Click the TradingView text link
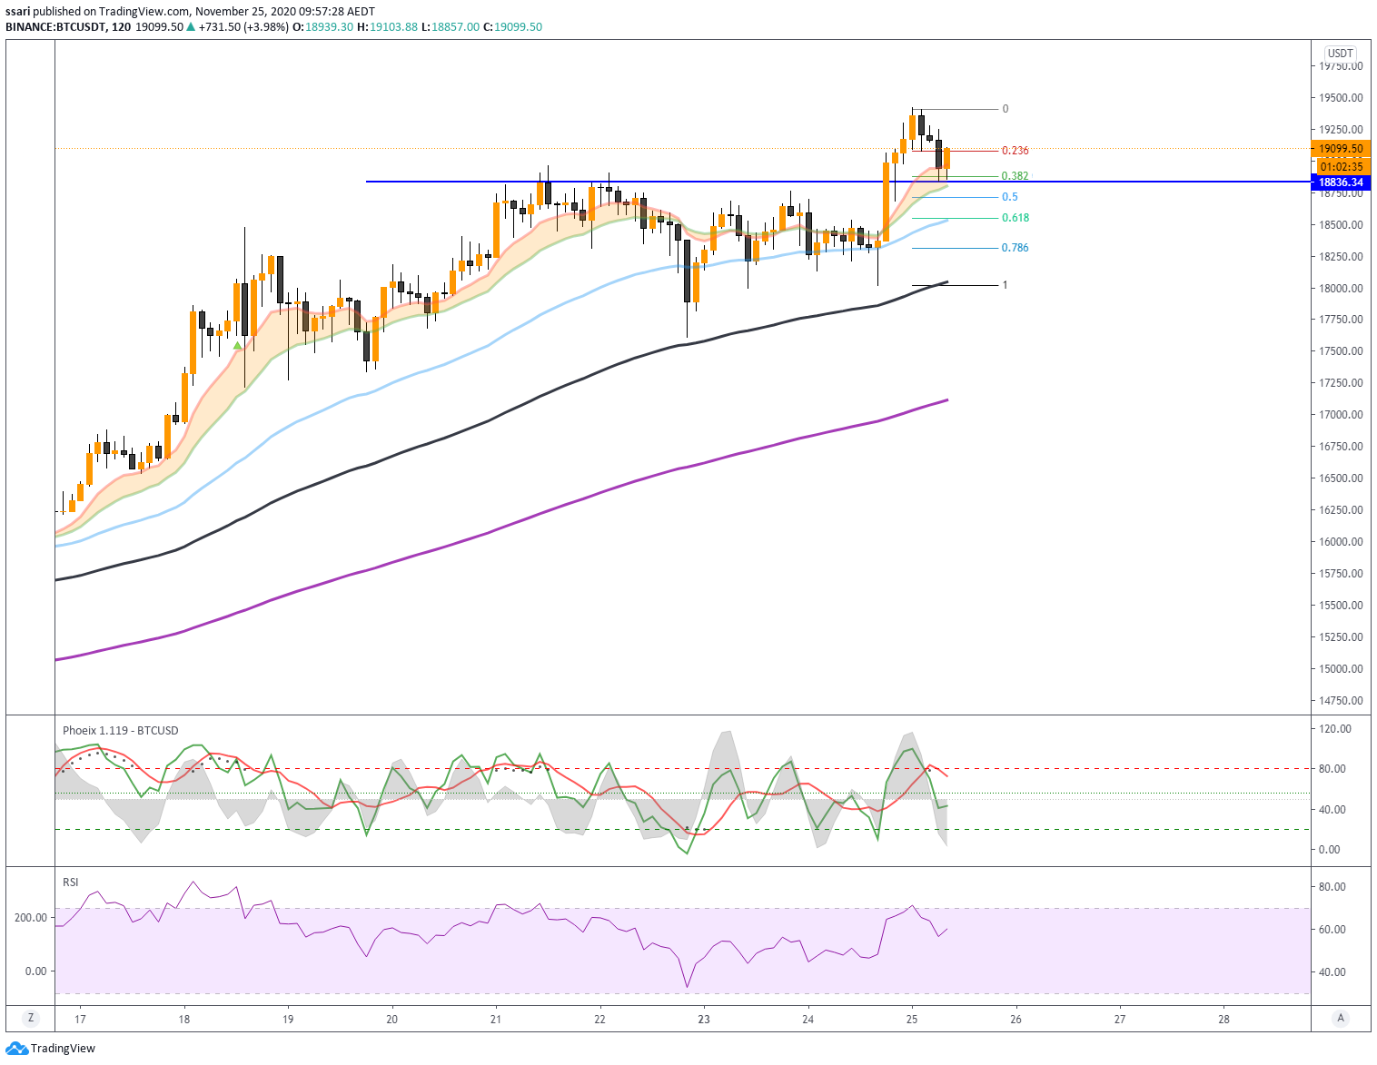This screenshot has height=1065, width=1377. click(x=63, y=1049)
